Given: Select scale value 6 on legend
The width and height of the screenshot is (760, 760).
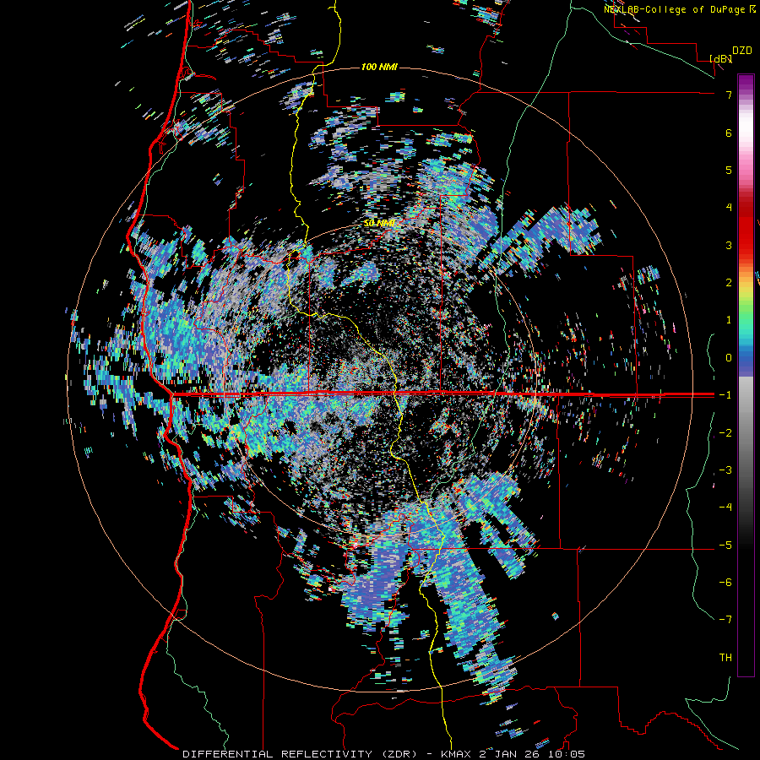Looking at the screenshot, I should (x=729, y=133).
